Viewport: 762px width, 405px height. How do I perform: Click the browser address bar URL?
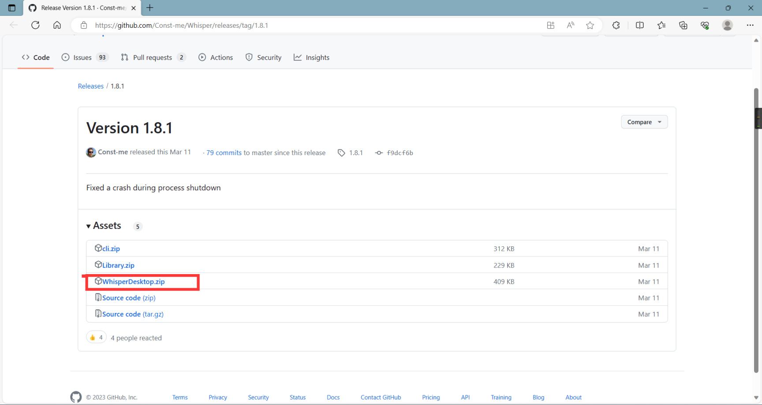point(182,26)
